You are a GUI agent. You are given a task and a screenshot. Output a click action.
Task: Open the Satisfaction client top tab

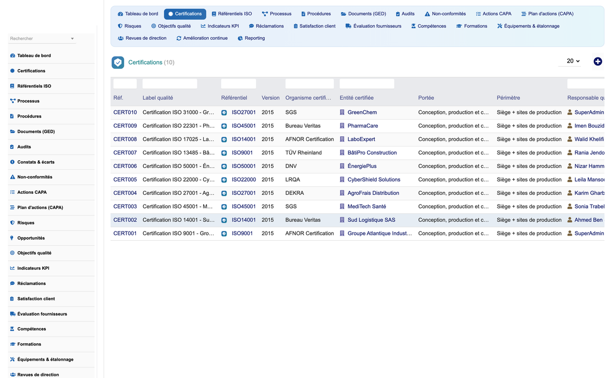tap(314, 26)
